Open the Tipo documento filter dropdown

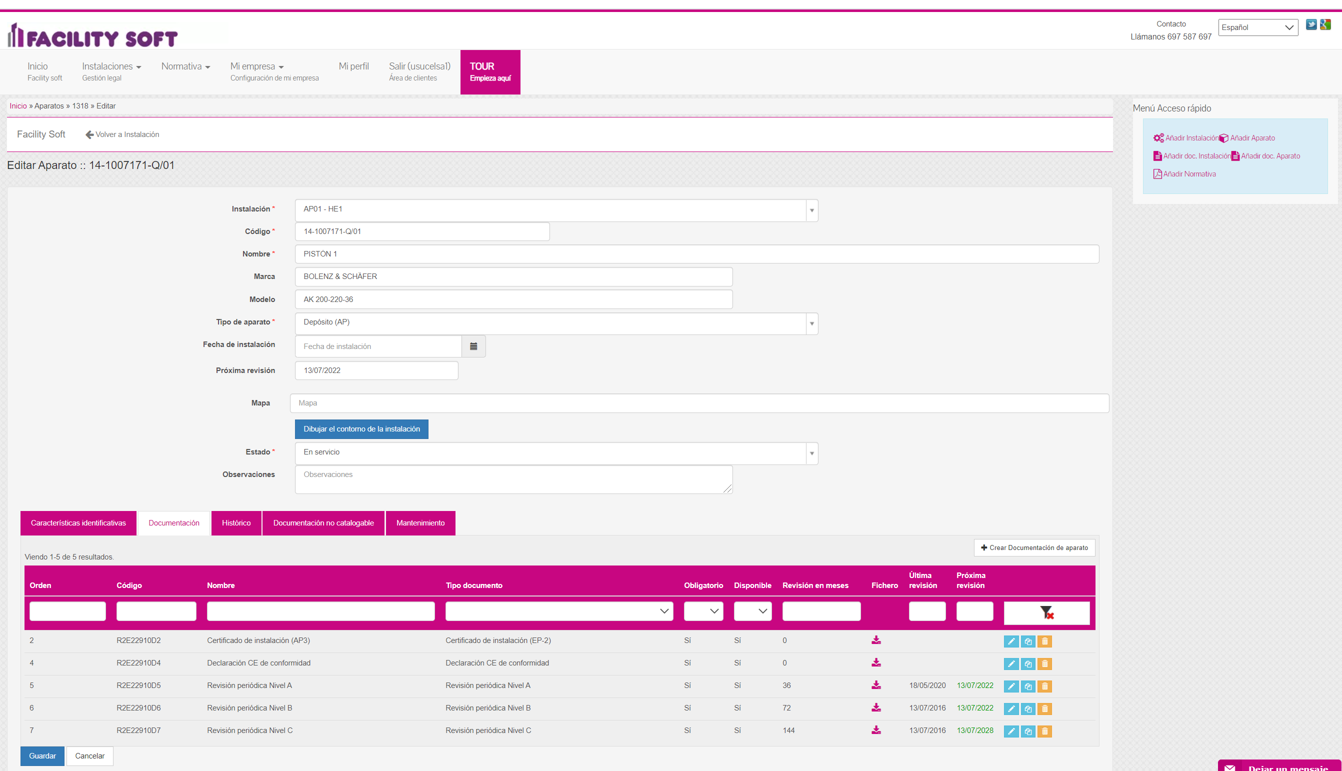558,611
